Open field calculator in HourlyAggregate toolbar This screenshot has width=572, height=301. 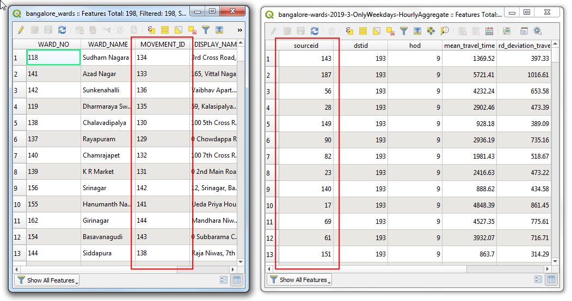pos(489,32)
